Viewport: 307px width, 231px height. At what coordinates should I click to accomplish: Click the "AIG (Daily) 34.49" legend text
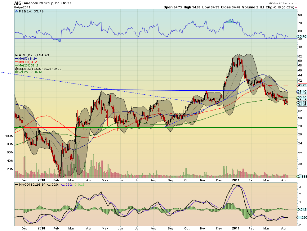pyautogui.click(x=34, y=55)
